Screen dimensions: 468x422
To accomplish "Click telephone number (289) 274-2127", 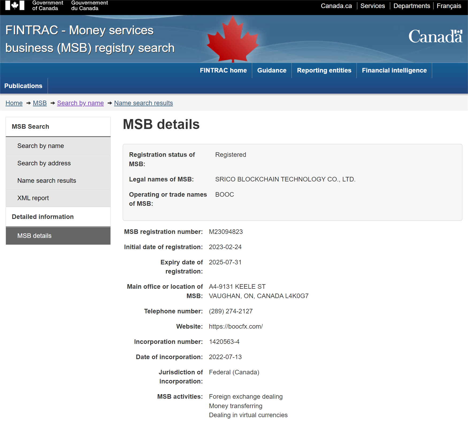I will (x=231, y=311).
